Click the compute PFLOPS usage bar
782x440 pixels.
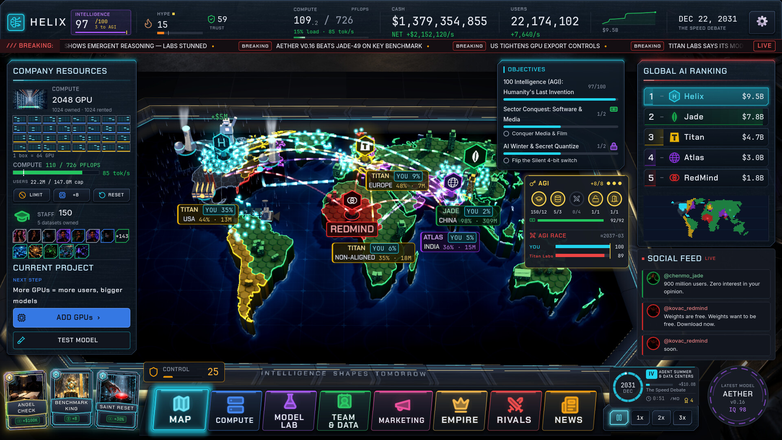(56, 173)
